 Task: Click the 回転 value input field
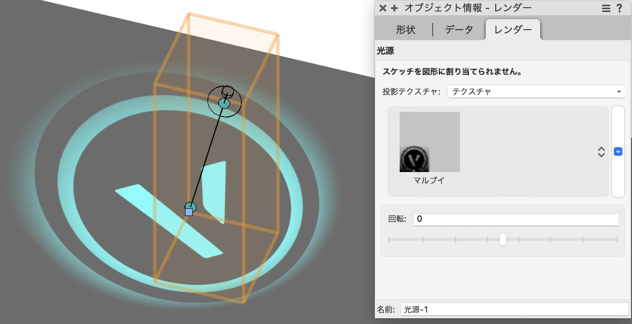(x=516, y=219)
